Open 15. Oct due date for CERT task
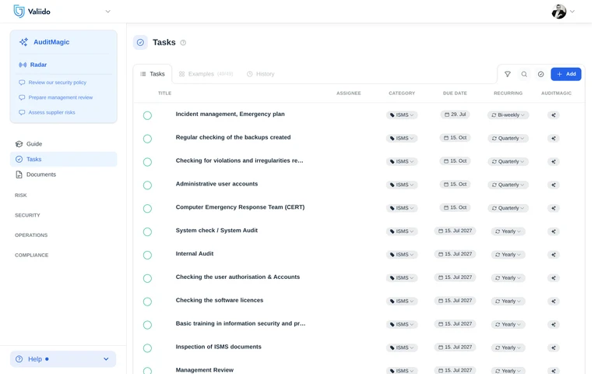 [455, 207]
